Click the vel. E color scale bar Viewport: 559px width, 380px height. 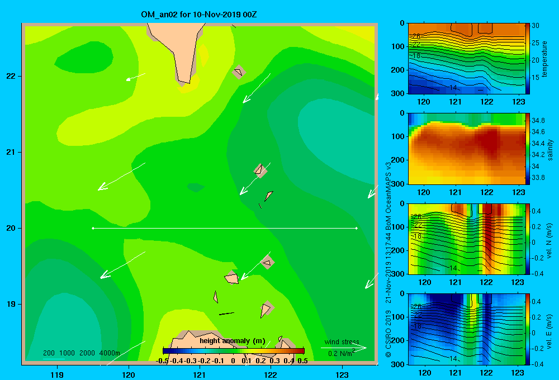(528, 329)
